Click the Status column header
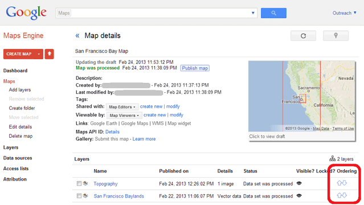Screen dimensions: 364x205 point(250,171)
